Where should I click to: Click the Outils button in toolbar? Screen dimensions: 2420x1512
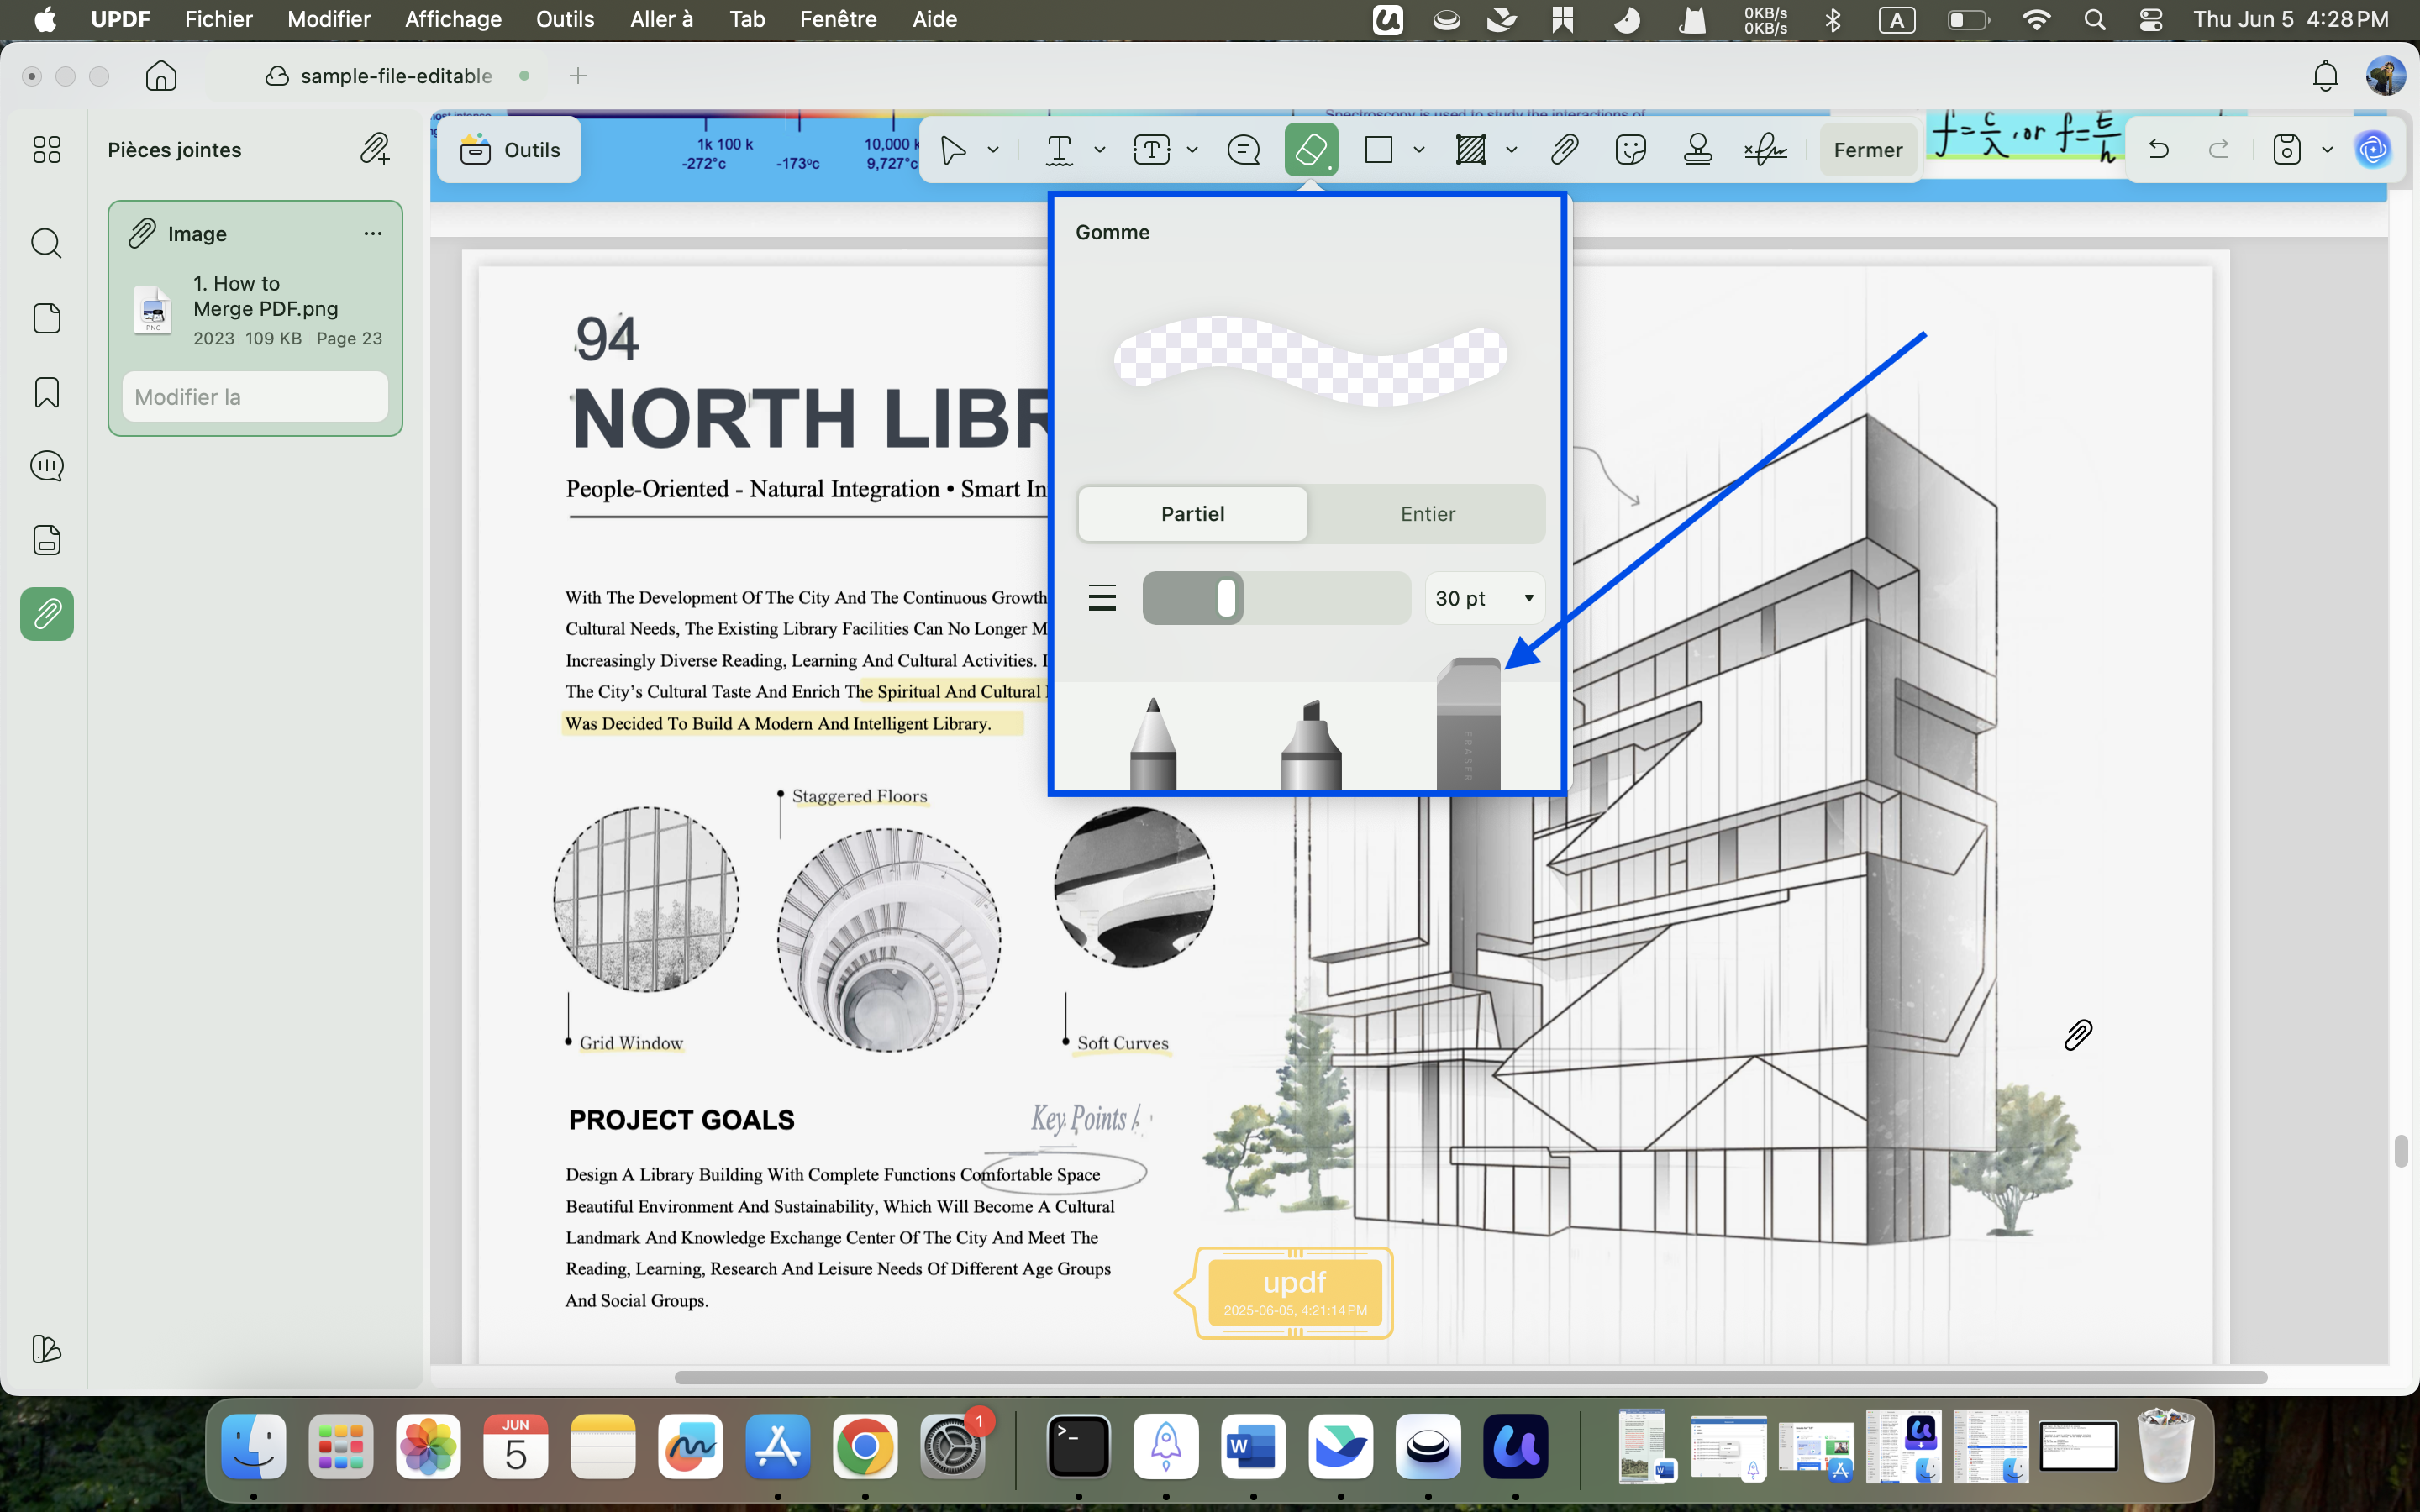[509, 150]
